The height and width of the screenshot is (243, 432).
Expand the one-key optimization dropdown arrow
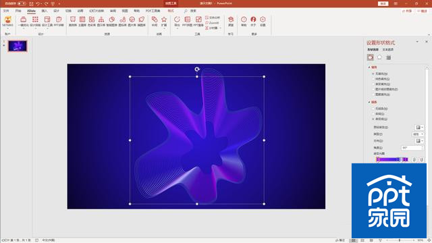point(24,28)
